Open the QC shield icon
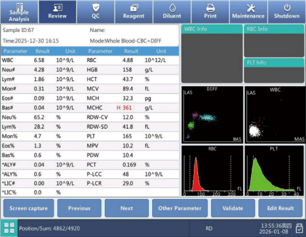The width and height of the screenshot is (306, 237). [96, 8]
